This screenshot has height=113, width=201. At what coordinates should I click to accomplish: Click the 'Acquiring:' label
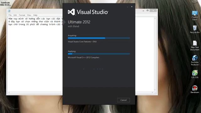72,35
